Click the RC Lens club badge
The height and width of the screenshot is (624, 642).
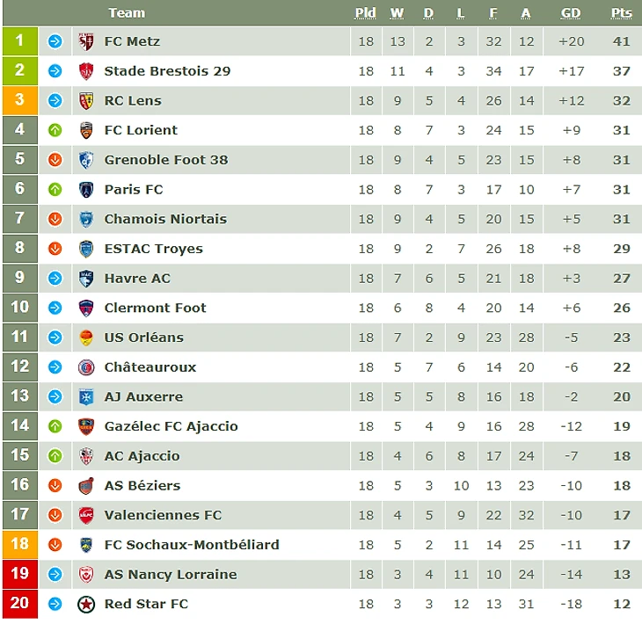point(86,101)
